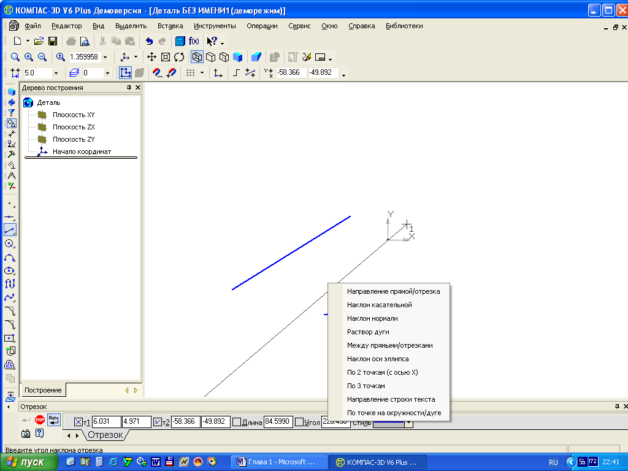Open the Файл menu
Screen dimensions: 628x471
33,26
